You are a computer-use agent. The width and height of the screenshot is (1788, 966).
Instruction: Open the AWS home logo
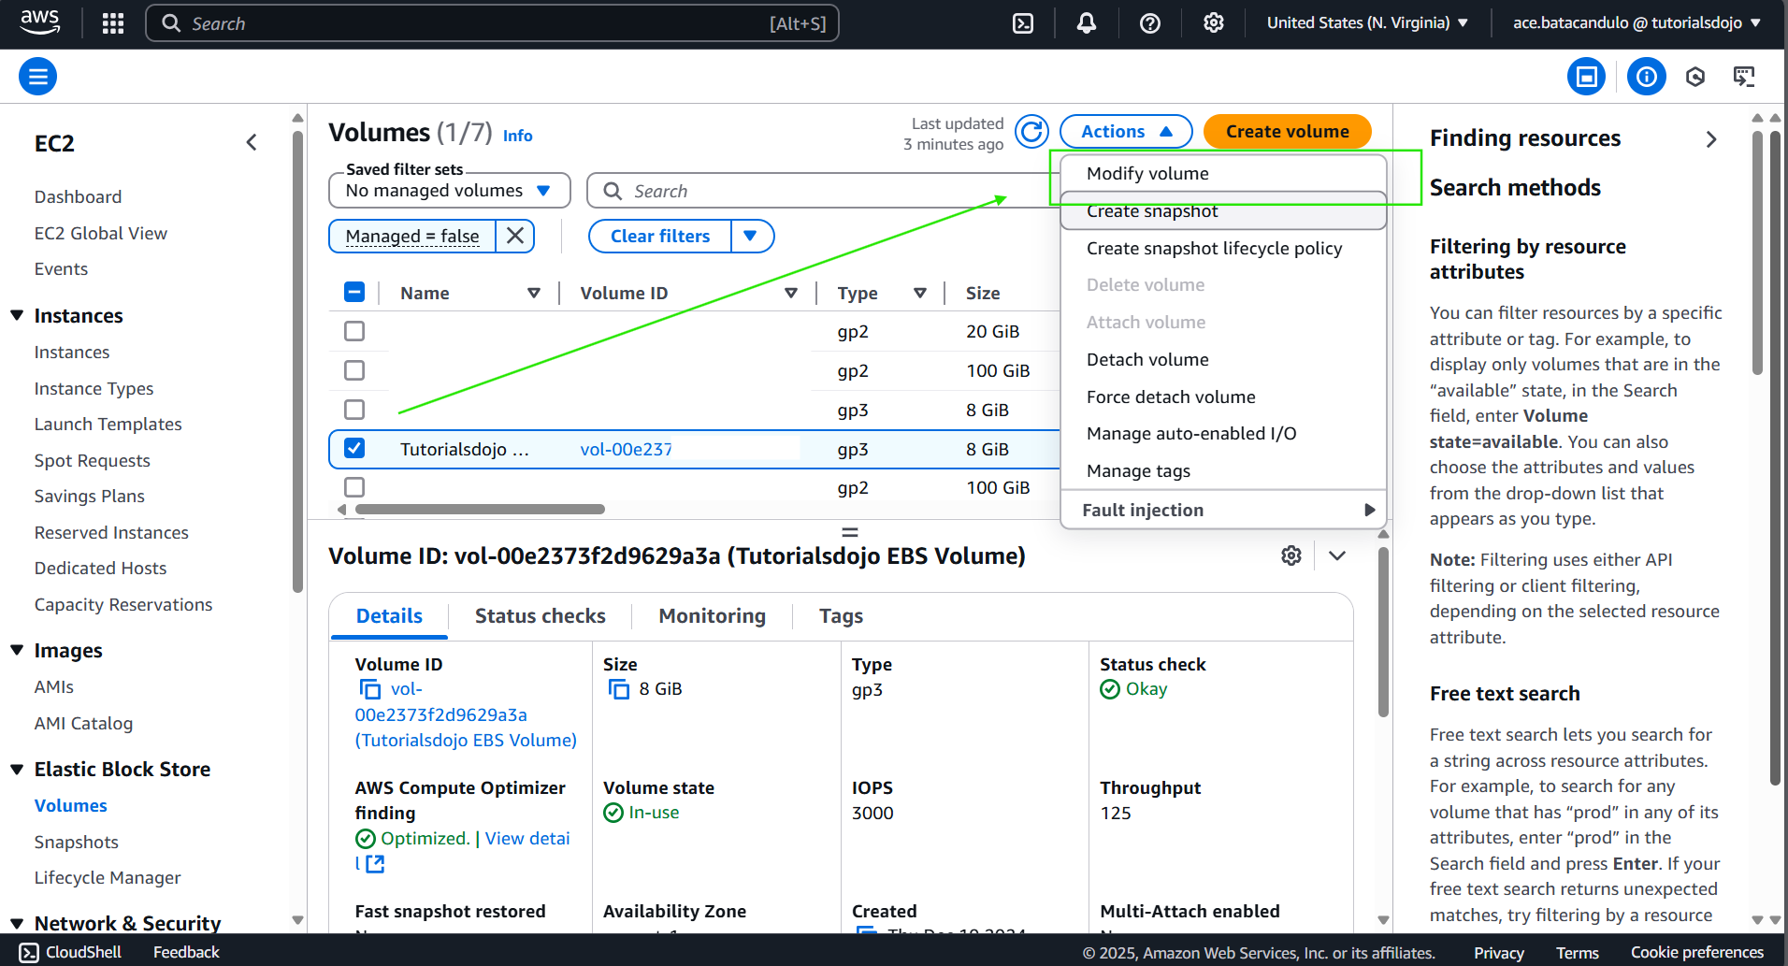pos(40,22)
